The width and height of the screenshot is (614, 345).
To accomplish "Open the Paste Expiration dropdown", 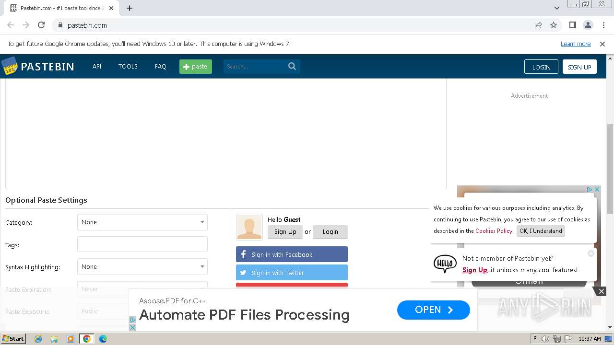I will [x=142, y=289].
